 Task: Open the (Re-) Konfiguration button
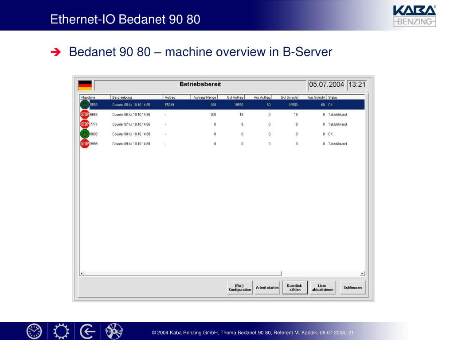coord(240,288)
